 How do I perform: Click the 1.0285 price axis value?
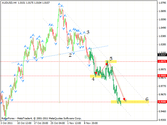[162, 45]
